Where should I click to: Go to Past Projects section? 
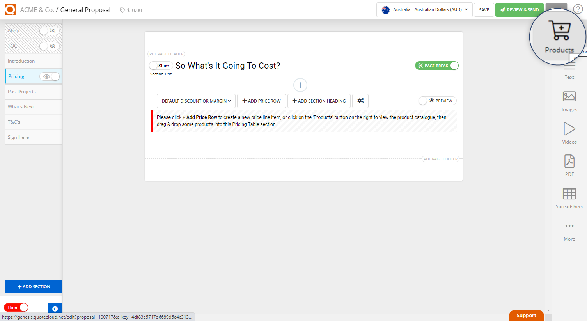(22, 92)
